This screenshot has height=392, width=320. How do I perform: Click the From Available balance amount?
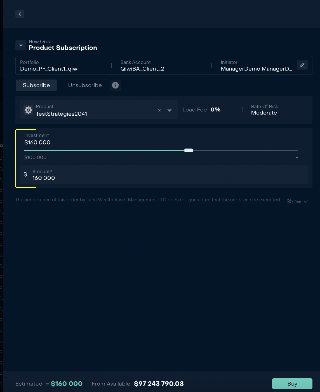point(159,384)
